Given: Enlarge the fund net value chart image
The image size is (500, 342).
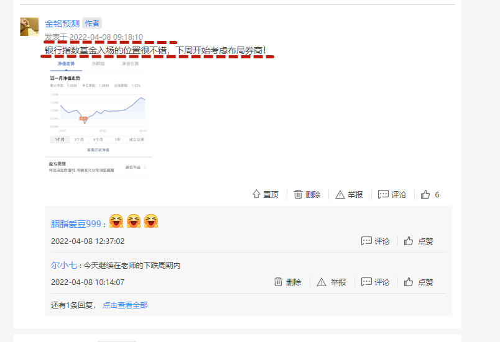Looking at the screenshot, I should tap(98, 119).
